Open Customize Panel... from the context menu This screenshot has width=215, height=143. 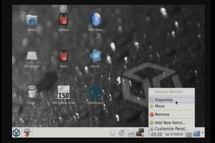tap(171, 129)
